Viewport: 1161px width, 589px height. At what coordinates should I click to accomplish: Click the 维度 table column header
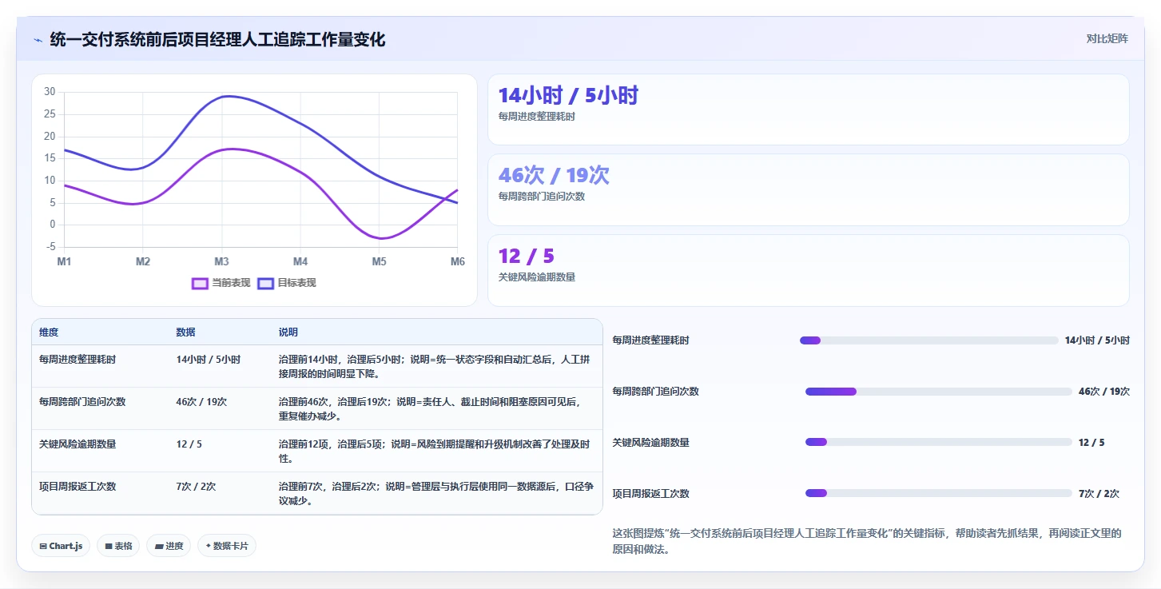click(x=49, y=332)
